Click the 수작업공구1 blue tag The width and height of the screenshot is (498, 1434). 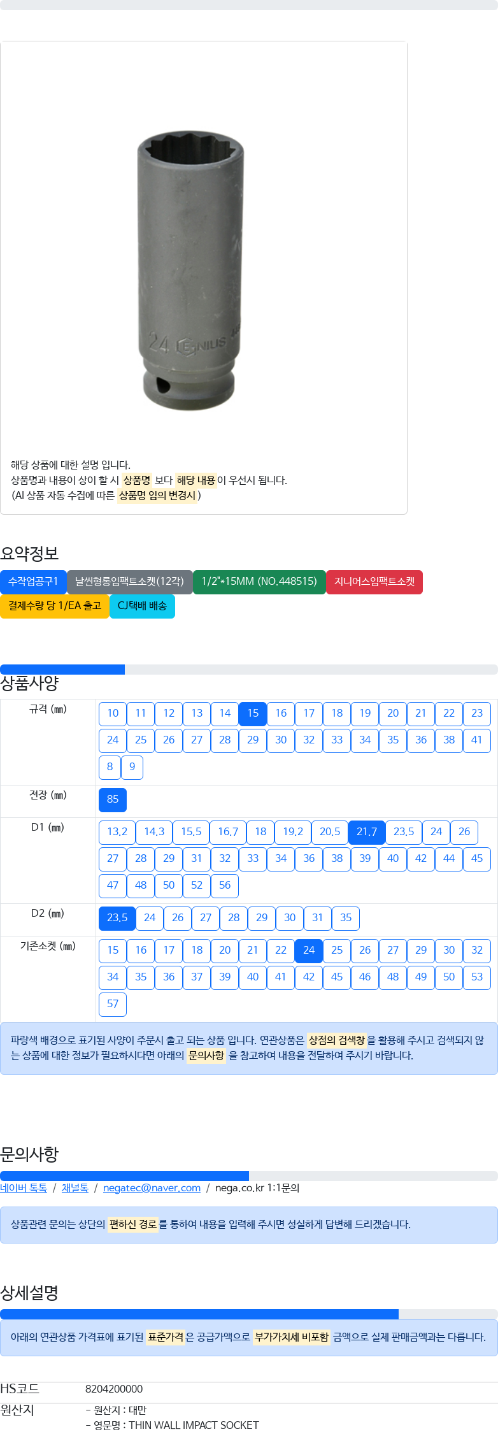(x=33, y=582)
